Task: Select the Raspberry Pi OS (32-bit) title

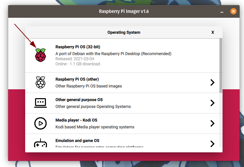Action: pos(78,47)
